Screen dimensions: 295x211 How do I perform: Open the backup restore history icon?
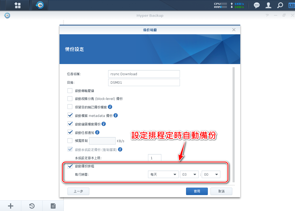[x=32, y=206]
